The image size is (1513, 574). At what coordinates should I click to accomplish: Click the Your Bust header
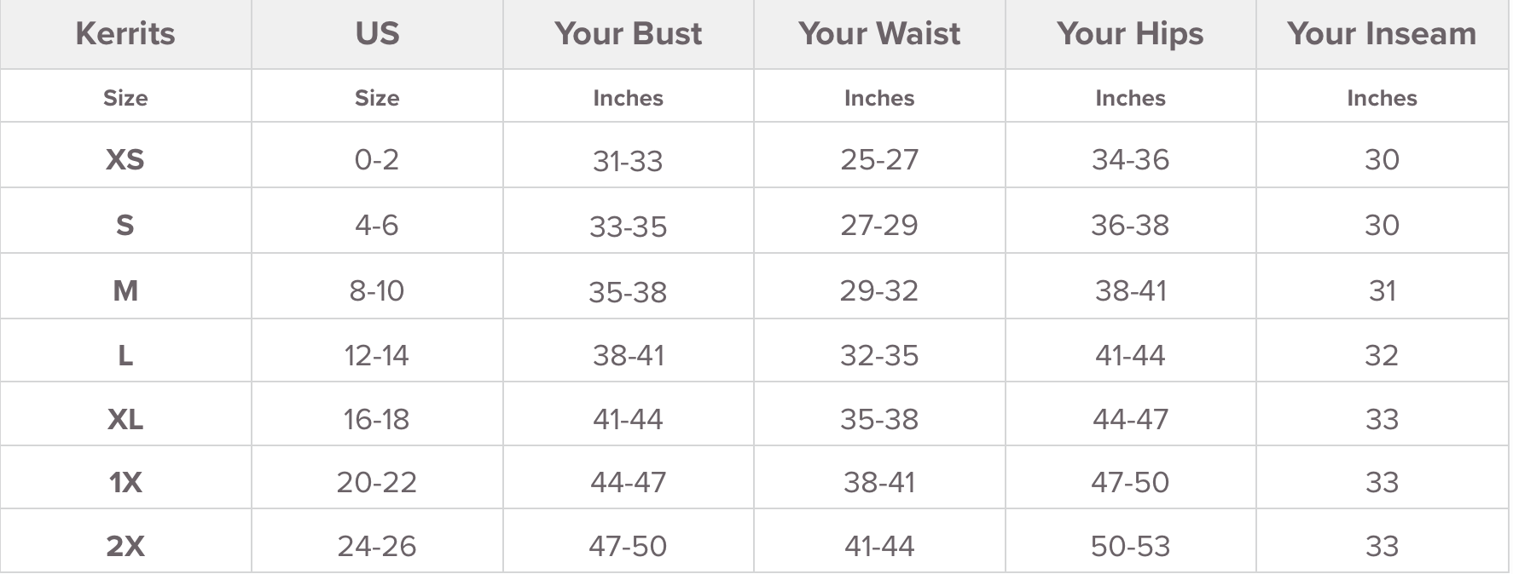pyautogui.click(x=629, y=34)
